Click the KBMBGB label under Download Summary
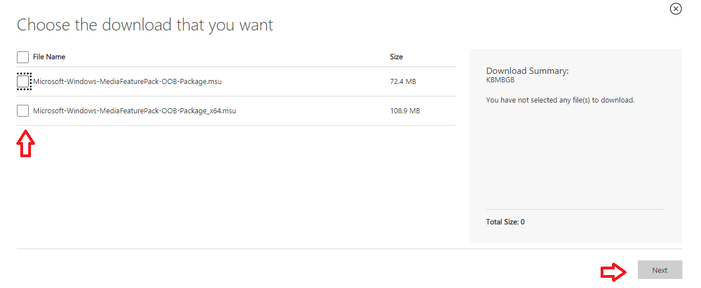This screenshot has width=701, height=288. point(500,80)
